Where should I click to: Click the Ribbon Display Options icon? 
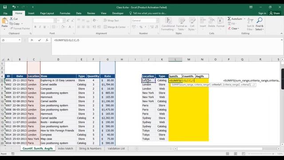pyautogui.click(x=251, y=7)
